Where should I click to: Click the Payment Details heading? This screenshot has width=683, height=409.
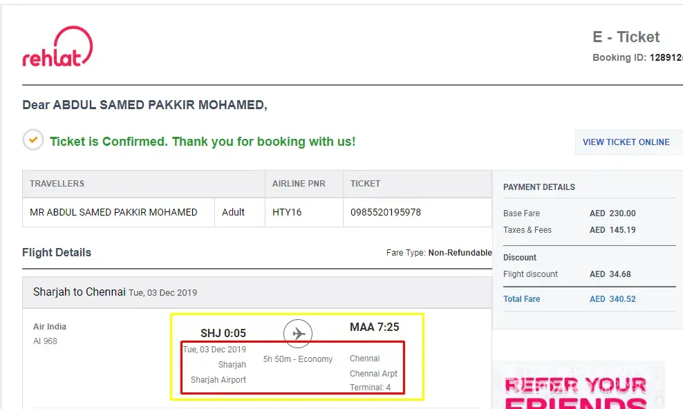click(539, 187)
